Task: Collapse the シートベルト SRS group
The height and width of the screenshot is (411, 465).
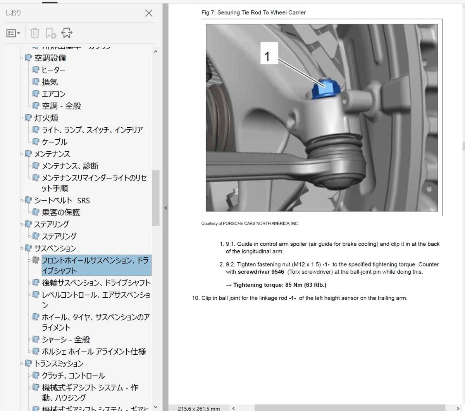Action: (22, 200)
